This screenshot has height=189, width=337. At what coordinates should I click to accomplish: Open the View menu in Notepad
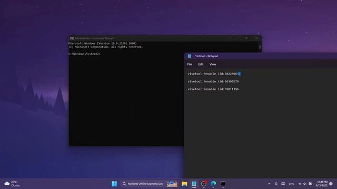pyautogui.click(x=213, y=64)
